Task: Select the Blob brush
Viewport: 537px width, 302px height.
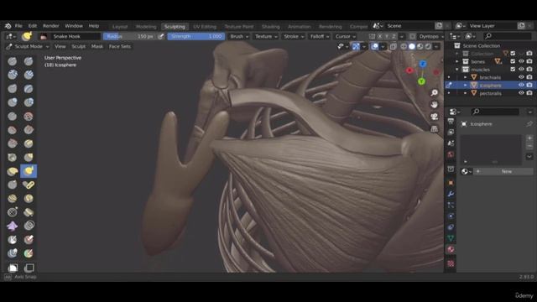Action: click(x=29, y=102)
